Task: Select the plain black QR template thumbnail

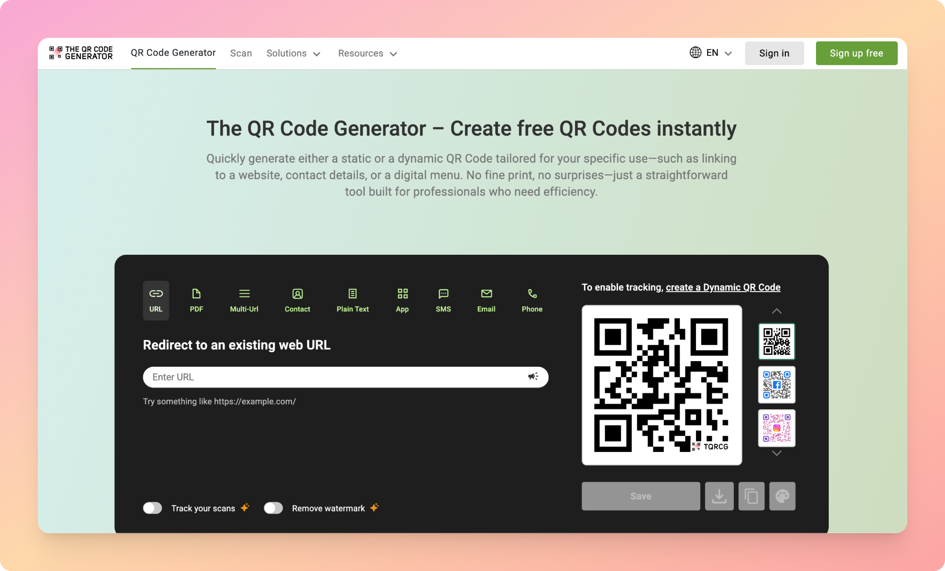Action: [x=777, y=341]
